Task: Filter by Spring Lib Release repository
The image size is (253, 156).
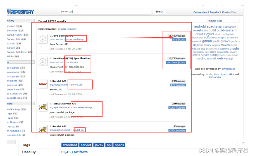Action: point(17,52)
